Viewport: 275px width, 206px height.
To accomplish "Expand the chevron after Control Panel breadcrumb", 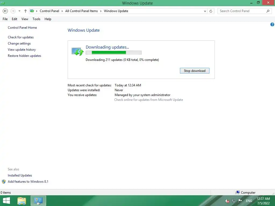I will click(62, 11).
